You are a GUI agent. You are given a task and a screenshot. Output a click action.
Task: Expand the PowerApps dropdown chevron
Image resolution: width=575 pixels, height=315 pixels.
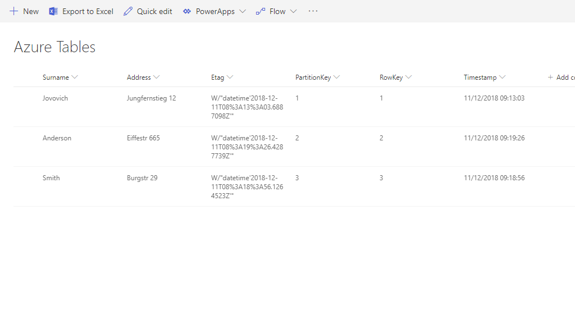click(x=243, y=12)
